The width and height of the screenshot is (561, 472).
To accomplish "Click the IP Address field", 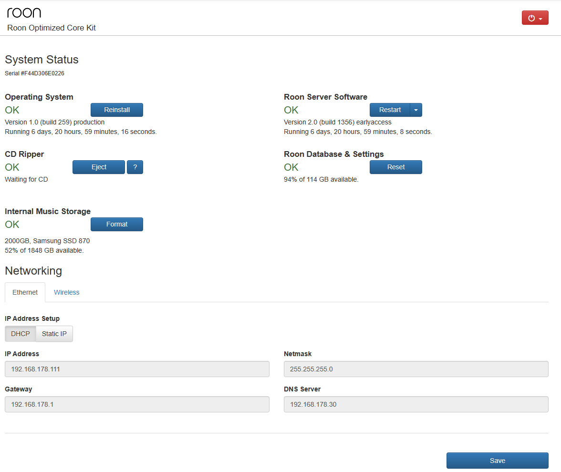I will (x=137, y=369).
